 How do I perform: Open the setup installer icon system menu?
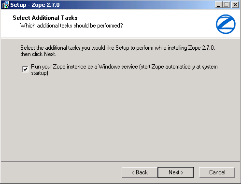[5, 5]
